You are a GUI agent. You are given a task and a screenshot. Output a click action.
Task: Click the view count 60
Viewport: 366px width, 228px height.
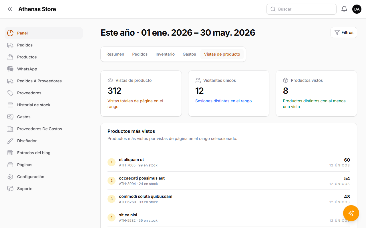coord(347,160)
